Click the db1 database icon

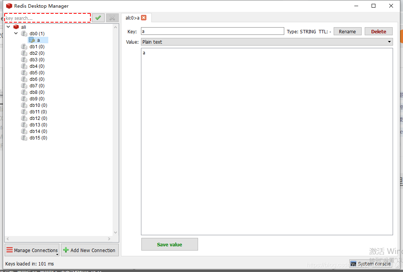click(x=24, y=47)
